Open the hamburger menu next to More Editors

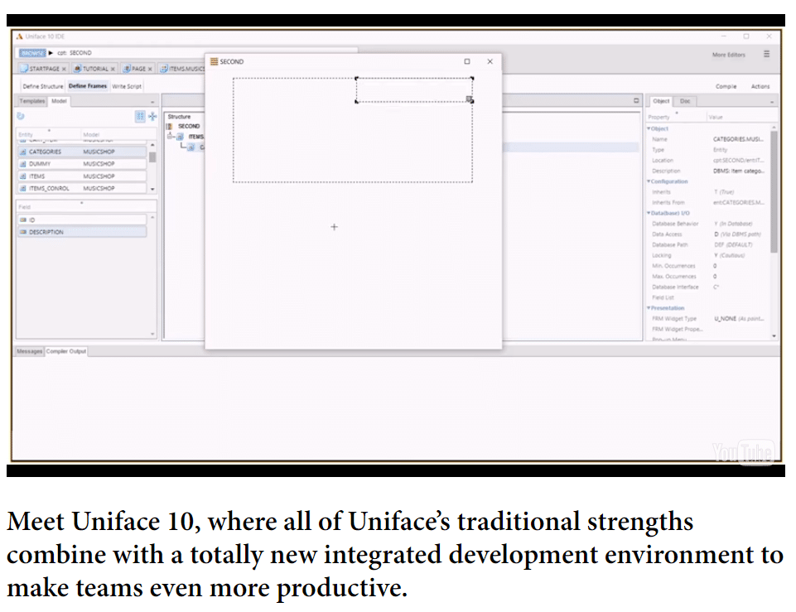coord(766,54)
